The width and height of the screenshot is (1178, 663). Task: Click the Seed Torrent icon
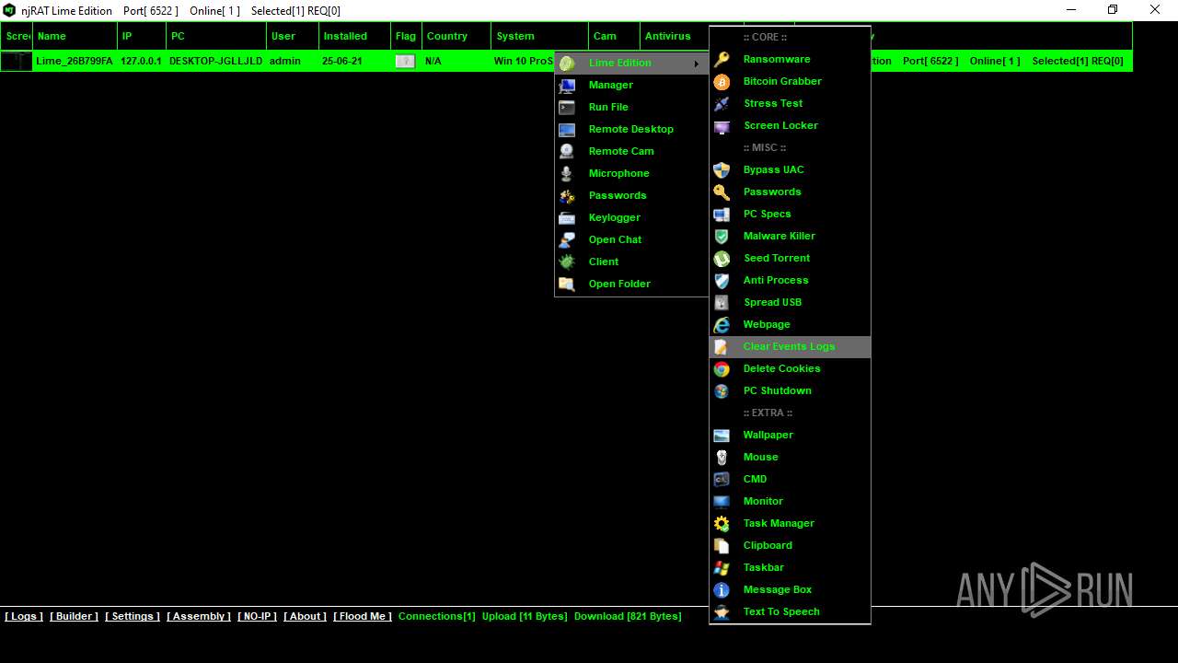[x=722, y=259]
